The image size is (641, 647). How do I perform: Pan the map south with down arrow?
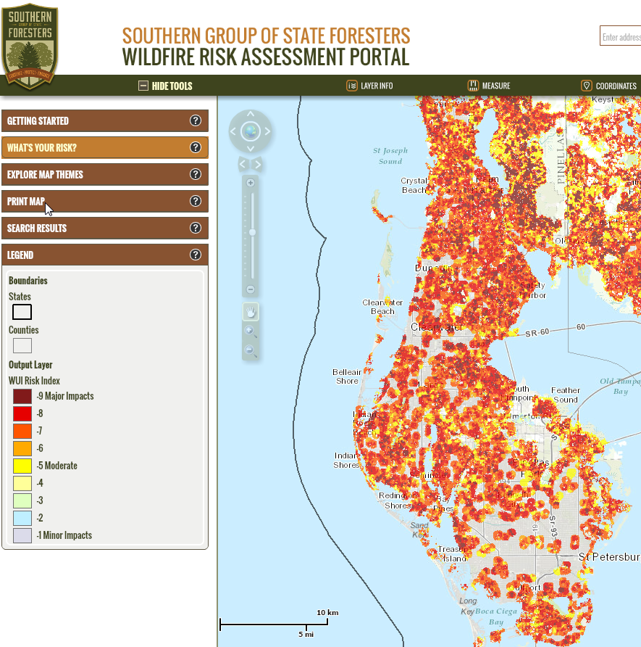(x=251, y=149)
